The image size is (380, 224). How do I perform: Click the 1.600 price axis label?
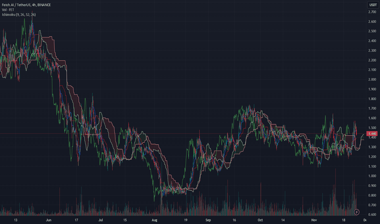(x=372, y=118)
